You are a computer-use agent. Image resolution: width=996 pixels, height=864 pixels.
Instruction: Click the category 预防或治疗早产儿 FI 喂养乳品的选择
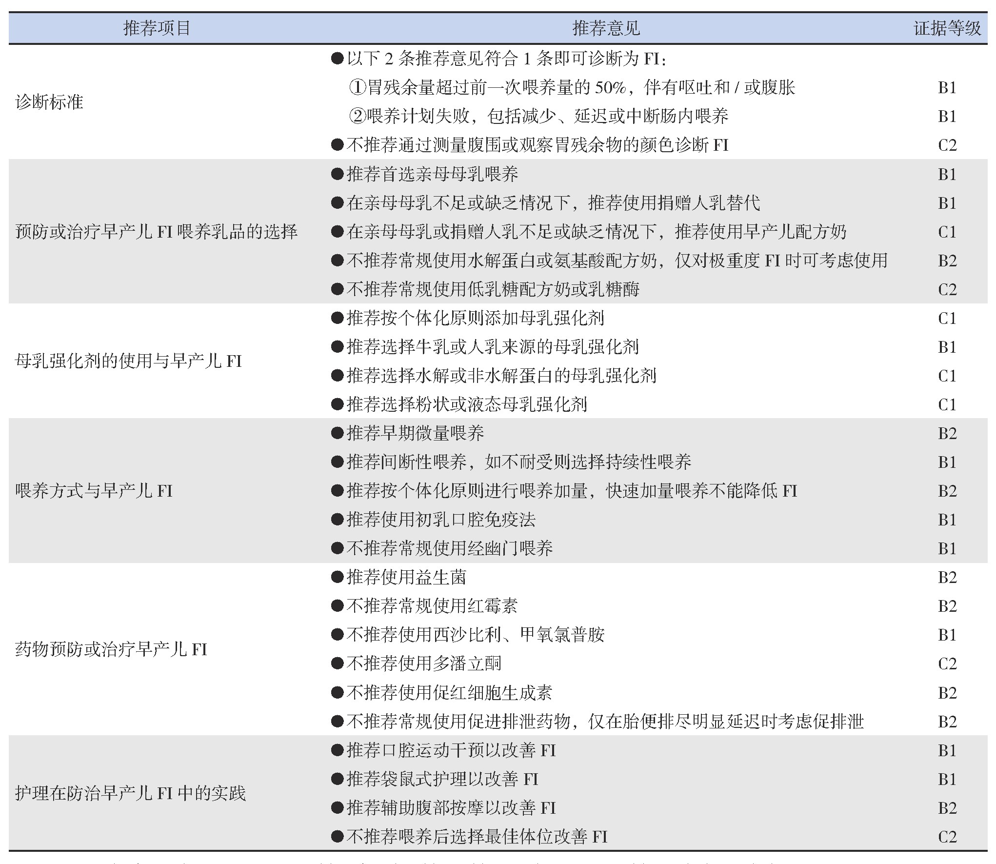(x=156, y=232)
